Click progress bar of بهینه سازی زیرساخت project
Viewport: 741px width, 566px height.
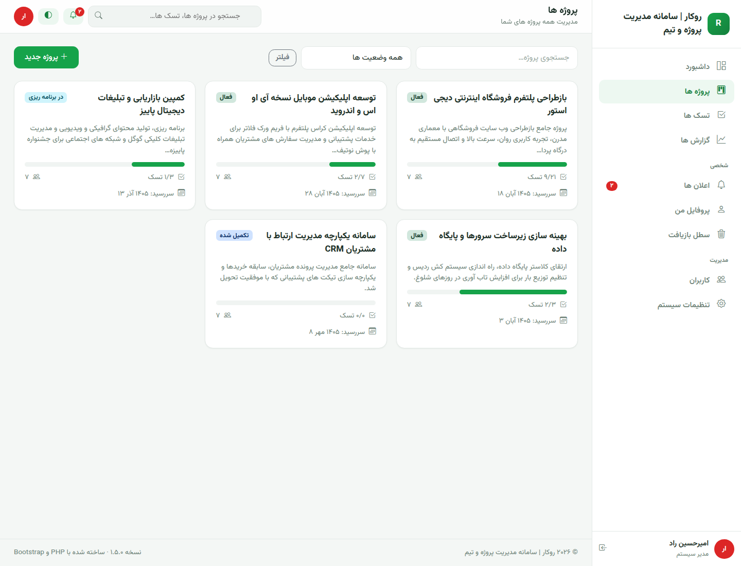point(487,292)
